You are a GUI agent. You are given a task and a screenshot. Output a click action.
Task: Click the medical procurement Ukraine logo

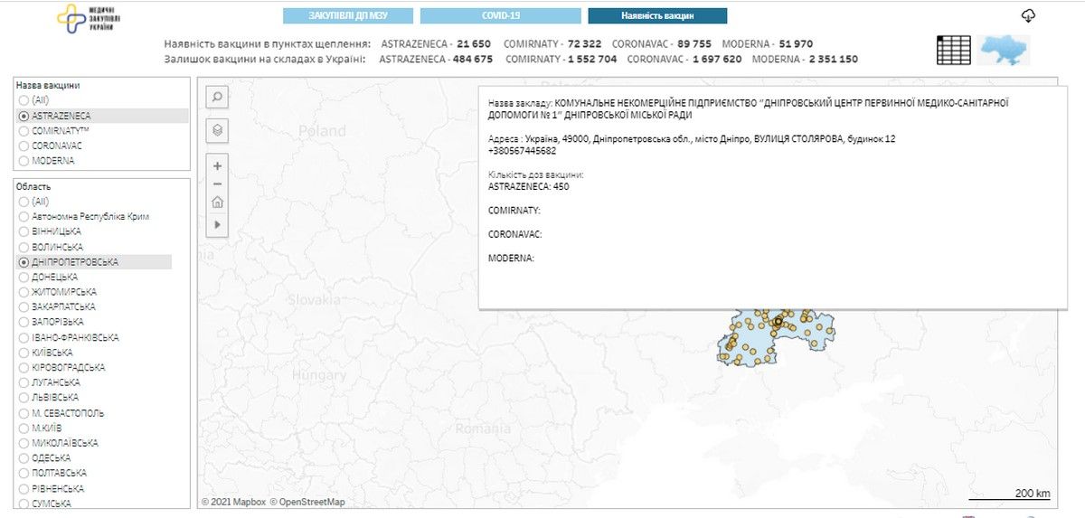tap(89, 18)
